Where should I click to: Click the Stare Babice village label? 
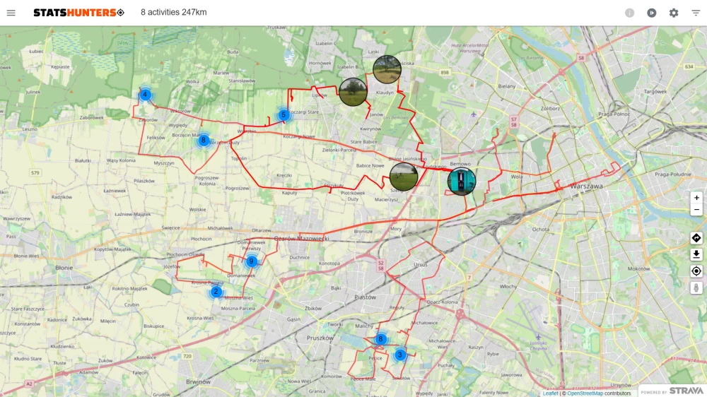pyautogui.click(x=364, y=141)
